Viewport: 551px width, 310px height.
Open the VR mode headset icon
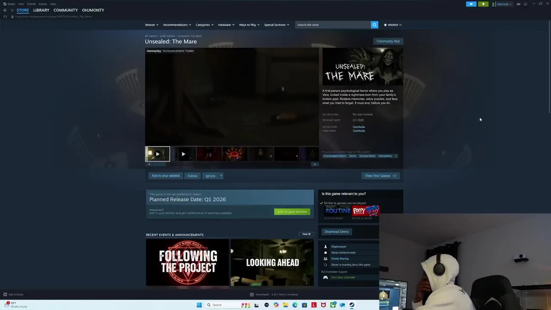pos(518,4)
